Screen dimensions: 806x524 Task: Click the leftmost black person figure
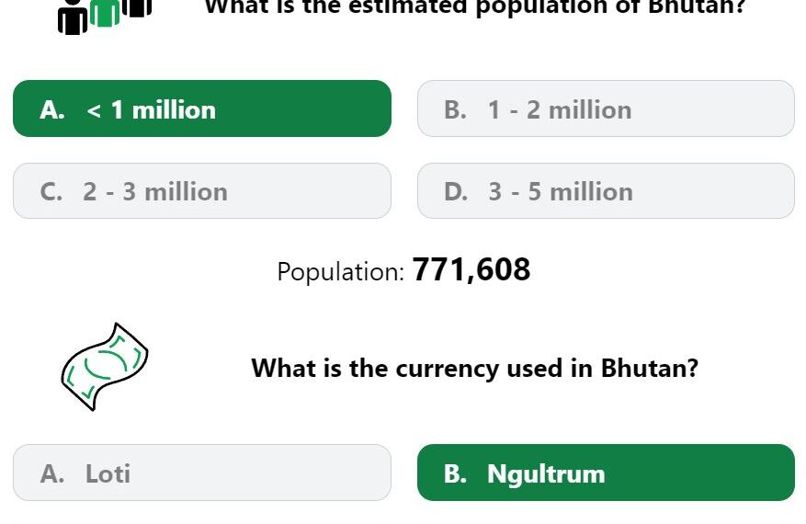[x=73, y=17]
